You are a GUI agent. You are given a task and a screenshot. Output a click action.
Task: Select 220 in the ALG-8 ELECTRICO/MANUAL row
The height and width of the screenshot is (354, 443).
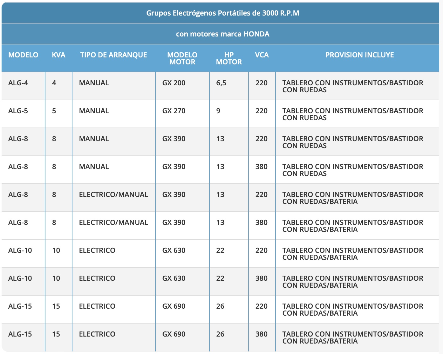pyautogui.click(x=262, y=194)
